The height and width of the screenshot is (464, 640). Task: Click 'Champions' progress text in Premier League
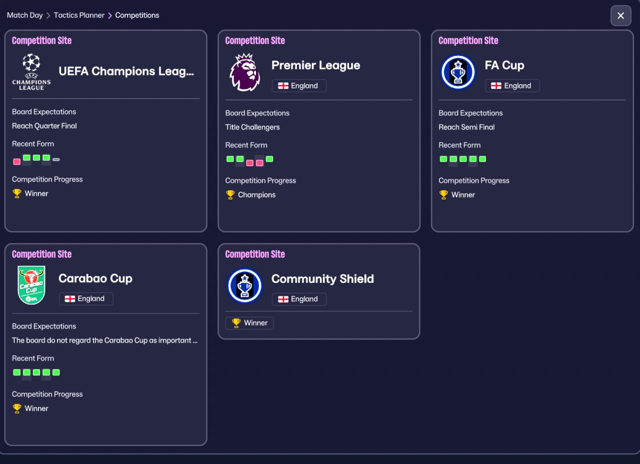pos(256,195)
